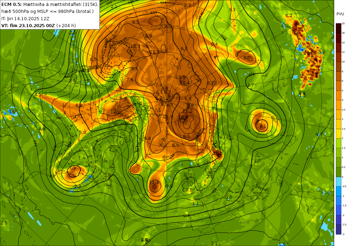Click the '20.0' value in the spotted brown area
Image resolution: width=348 pixels, height=246 pixels.
[x=309, y=53]
